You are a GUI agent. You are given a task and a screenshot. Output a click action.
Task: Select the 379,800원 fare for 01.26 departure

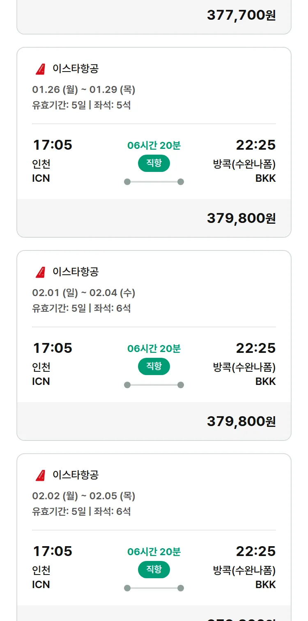point(241,218)
